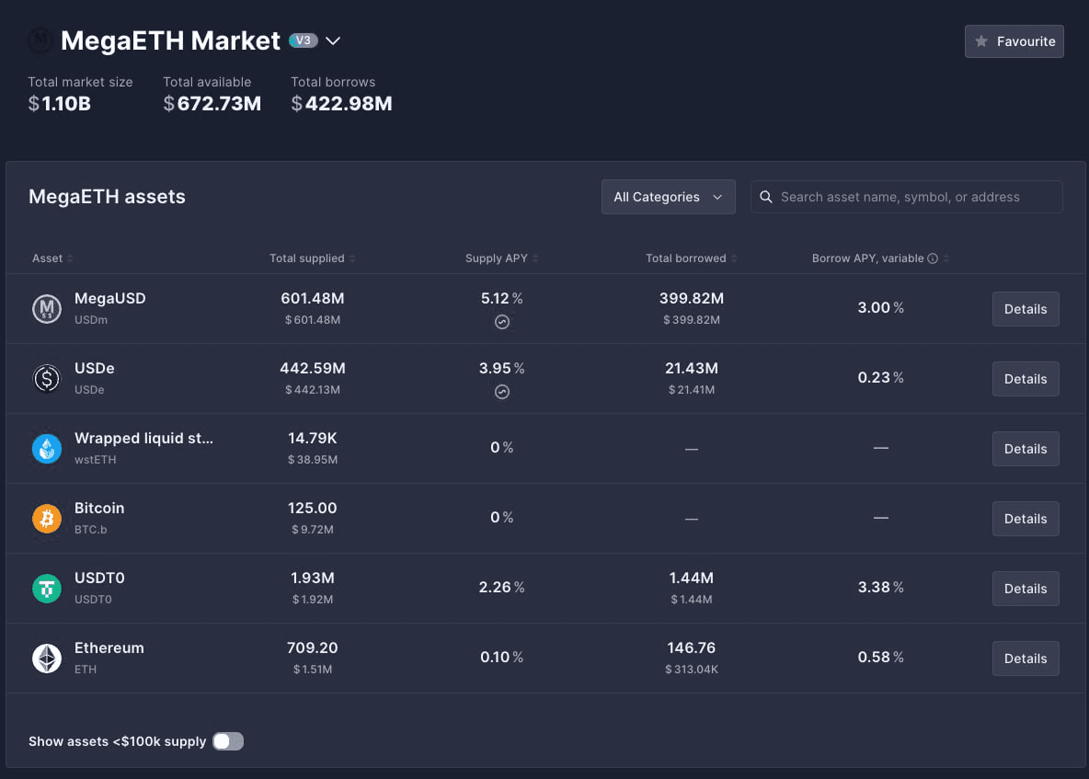Screen dimensions: 1089x779
Task: Select the Wrapped liquid st... asset name
Action: pyautogui.click(x=143, y=438)
